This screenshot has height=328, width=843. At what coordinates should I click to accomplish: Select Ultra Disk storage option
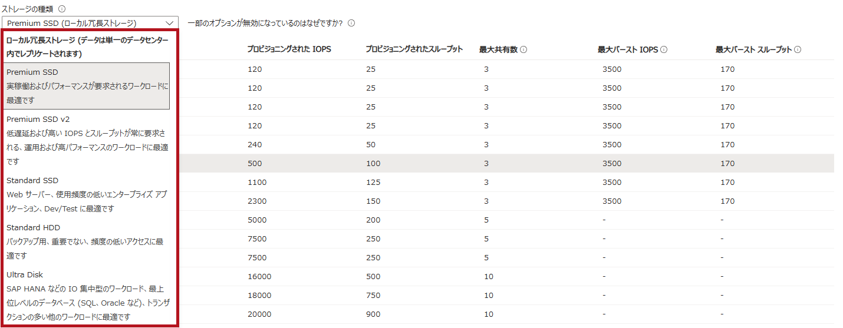click(x=87, y=296)
